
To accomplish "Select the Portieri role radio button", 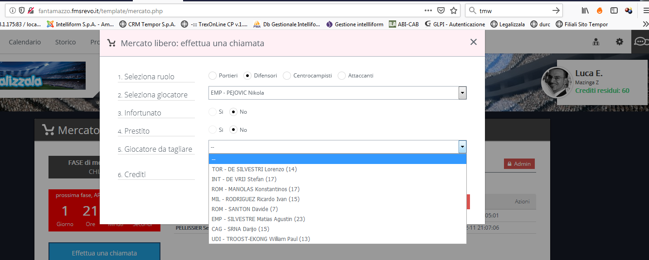I will click(213, 76).
